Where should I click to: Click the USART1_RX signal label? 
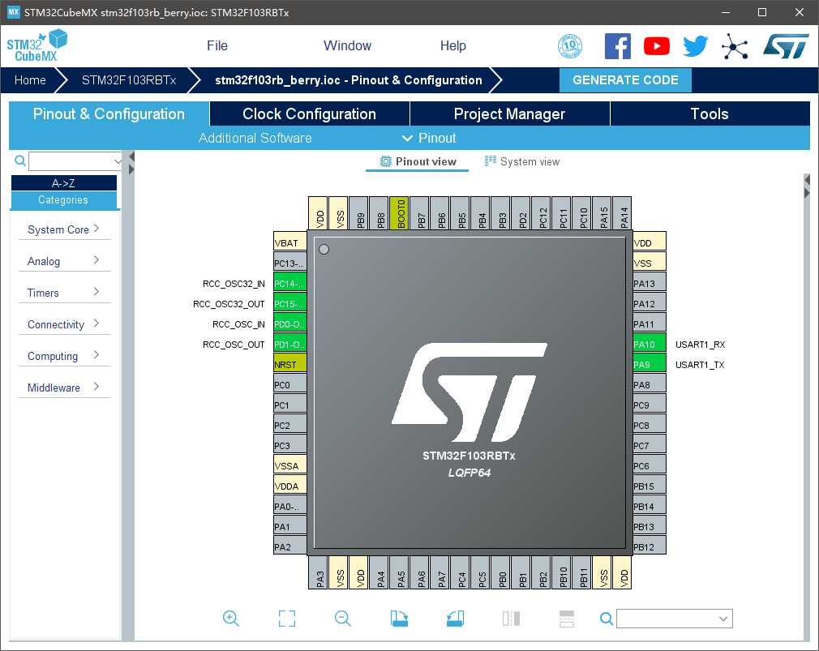coord(700,344)
